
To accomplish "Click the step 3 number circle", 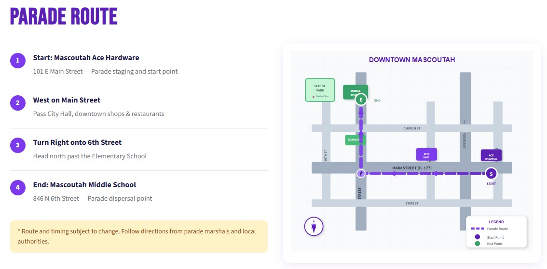I will (18, 145).
